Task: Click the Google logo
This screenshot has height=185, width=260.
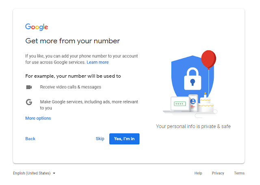Action: pyautogui.click(x=37, y=27)
